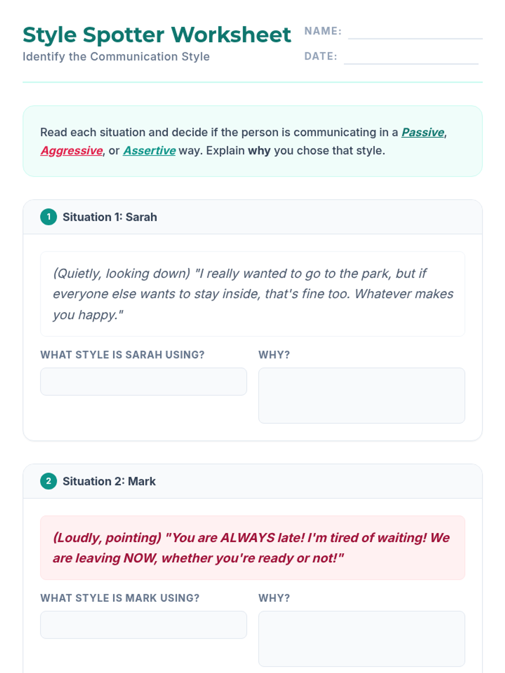505x673 pixels.
Task: Click the WHAT STYLE IS SARAH USING label
Action: point(122,355)
